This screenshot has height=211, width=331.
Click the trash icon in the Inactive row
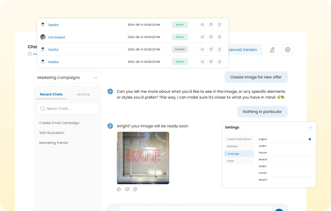[219, 49]
